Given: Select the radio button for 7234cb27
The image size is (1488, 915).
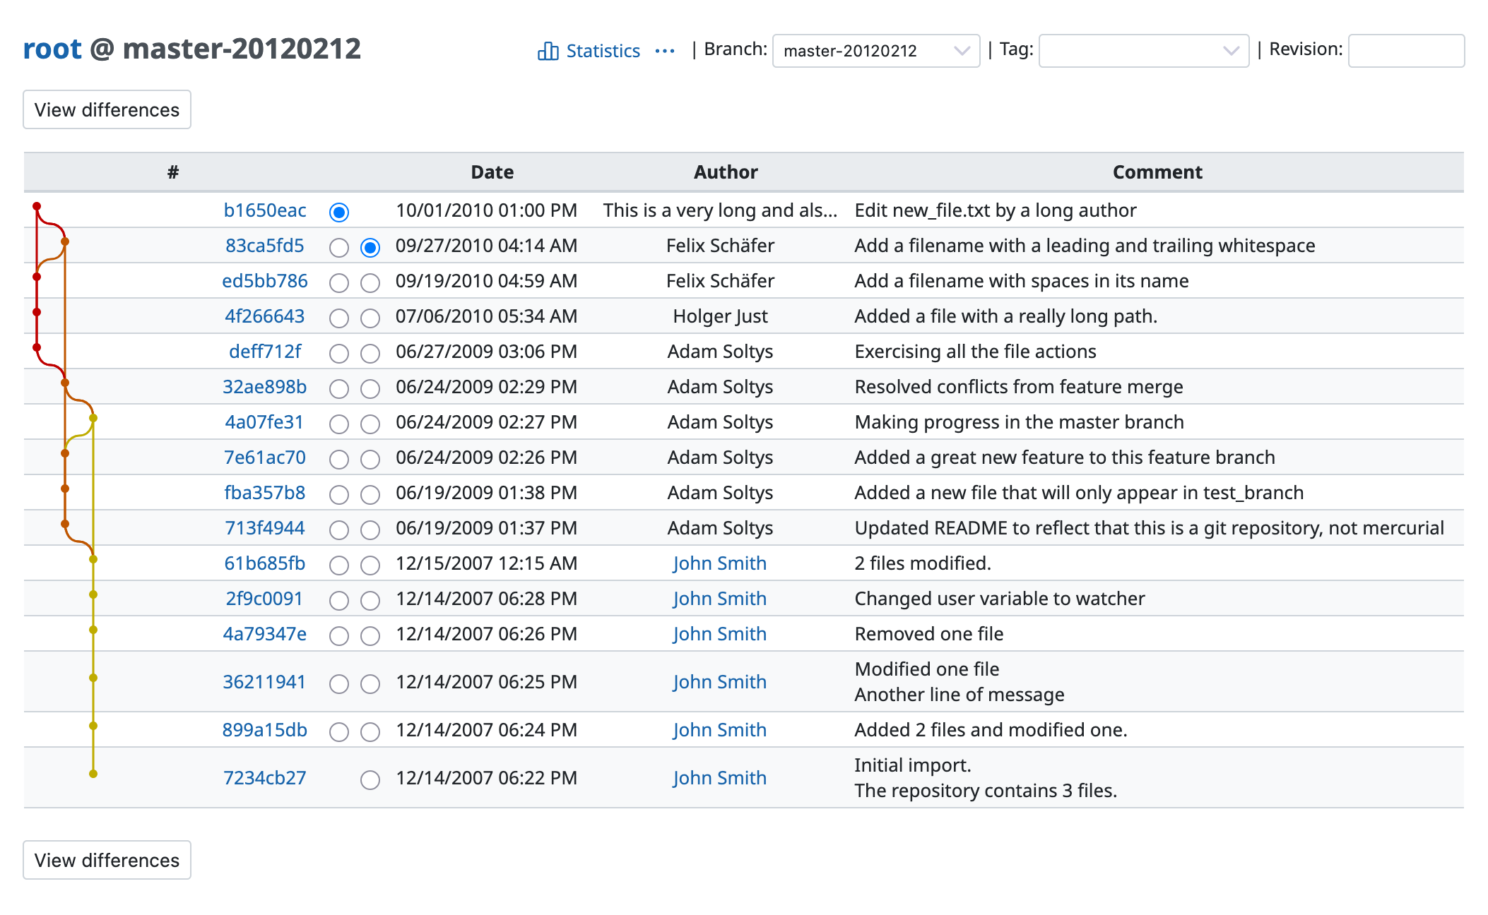Looking at the screenshot, I should coord(370,779).
